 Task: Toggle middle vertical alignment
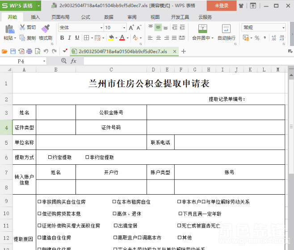pos(158,28)
